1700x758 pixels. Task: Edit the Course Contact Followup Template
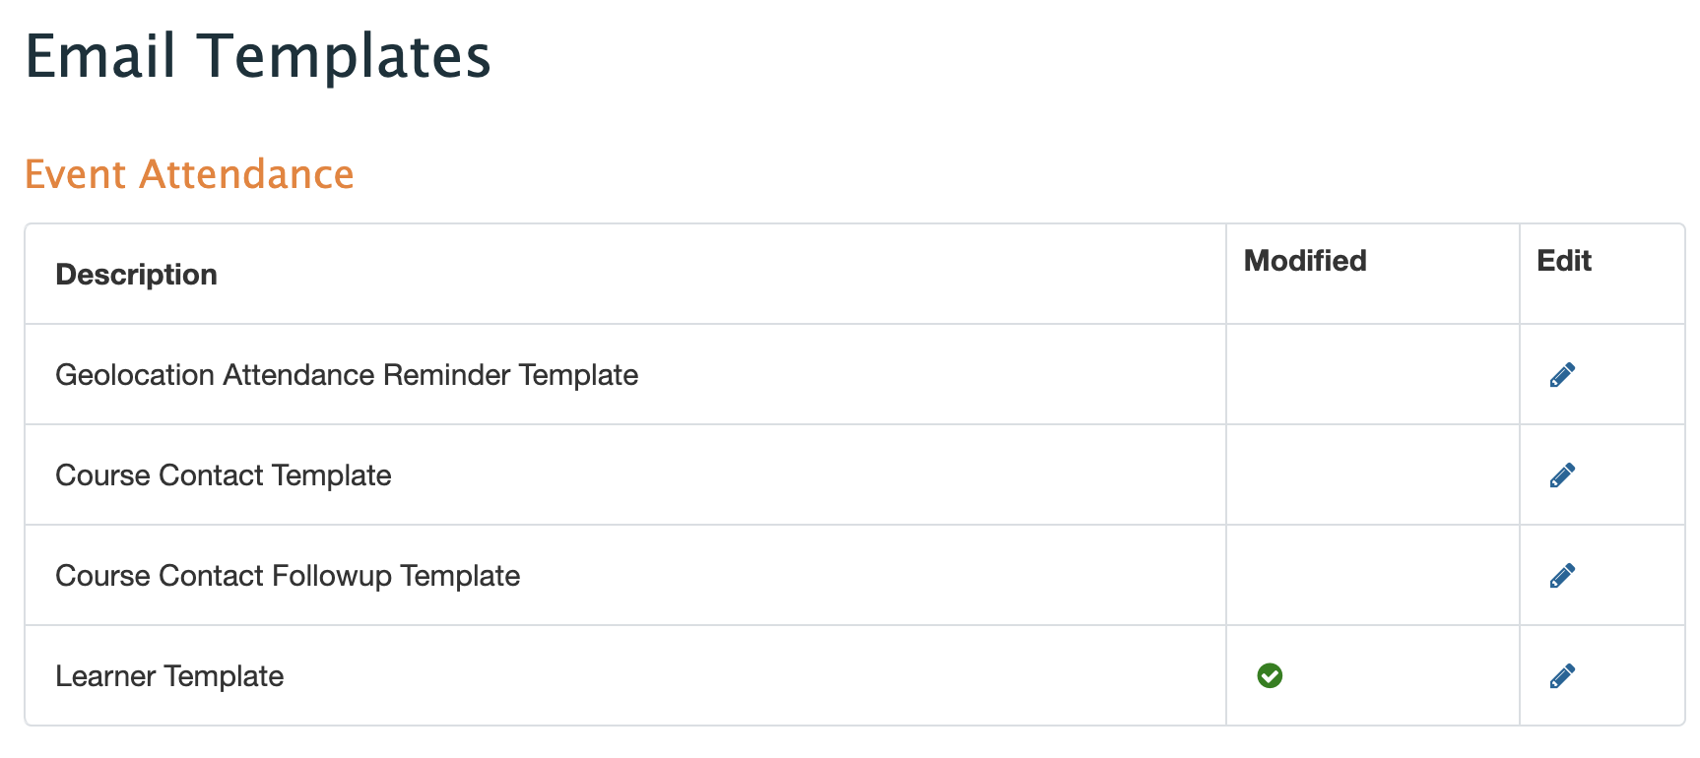[1562, 576]
